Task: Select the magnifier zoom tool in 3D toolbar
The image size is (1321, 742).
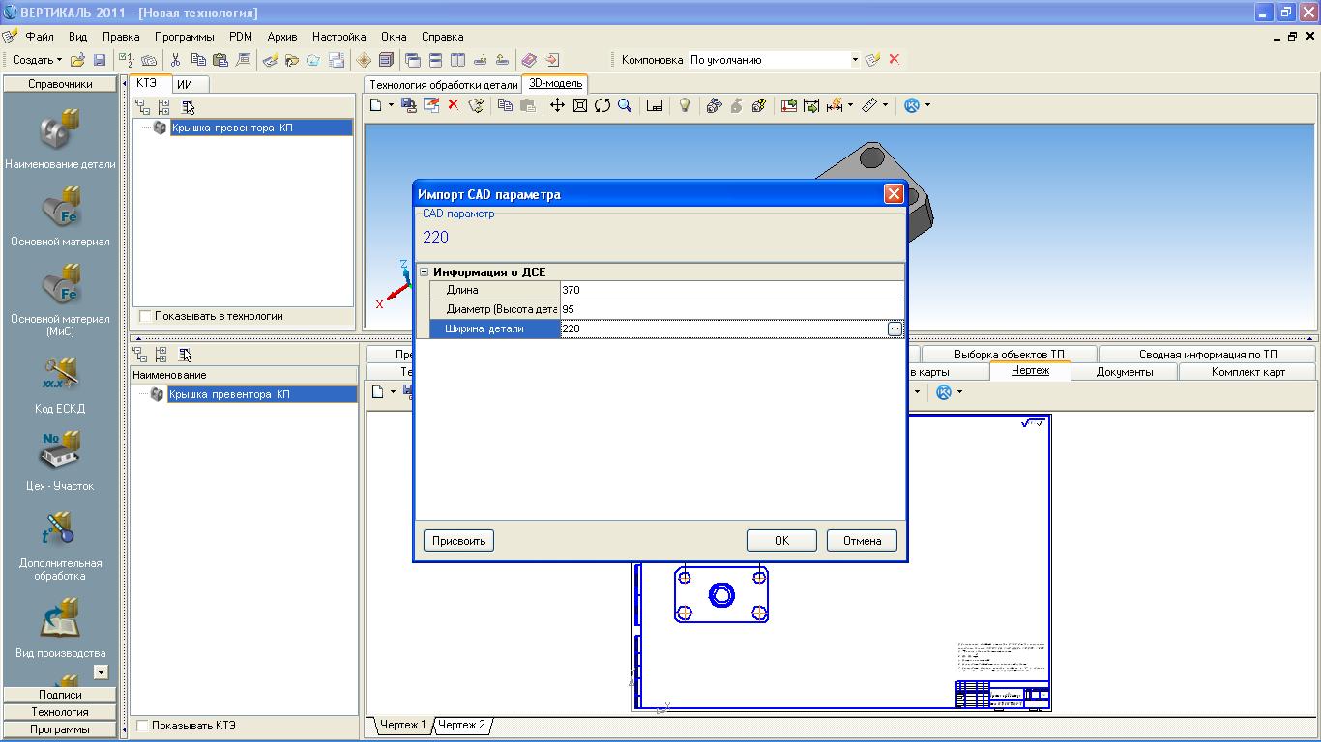Action: [x=625, y=105]
